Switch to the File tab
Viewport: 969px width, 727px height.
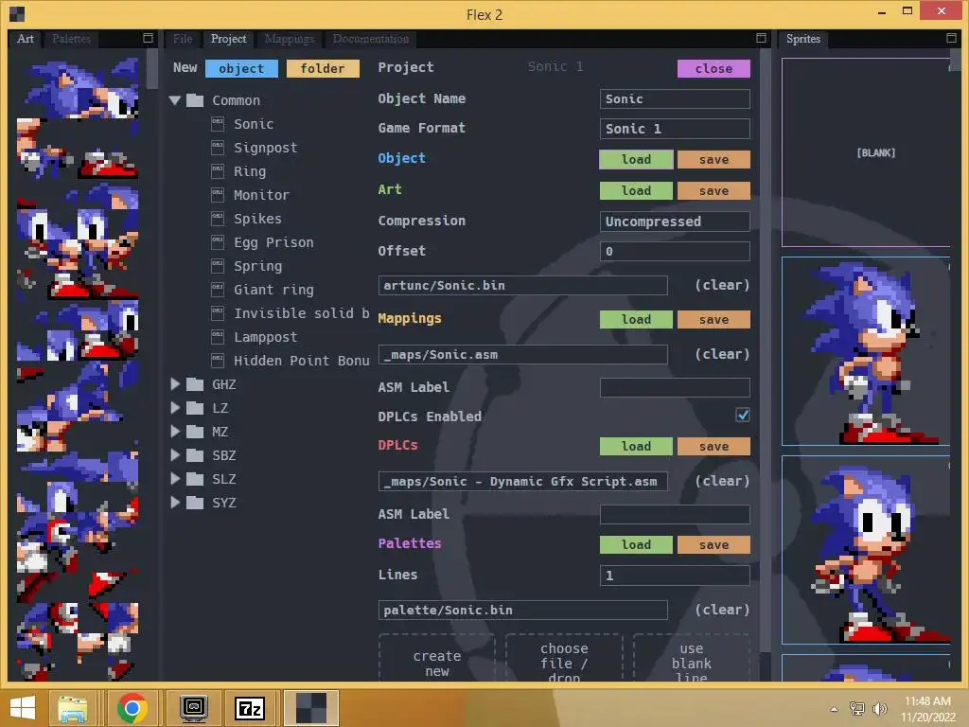pos(183,38)
